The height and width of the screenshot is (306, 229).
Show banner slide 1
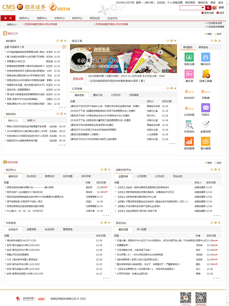164,71
